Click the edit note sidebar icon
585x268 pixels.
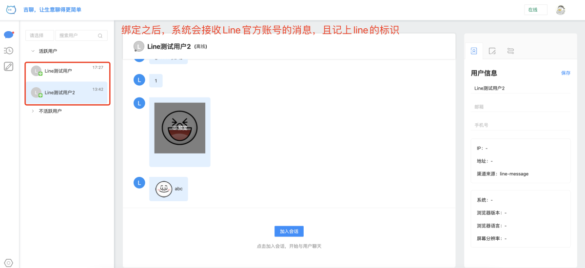click(x=9, y=67)
